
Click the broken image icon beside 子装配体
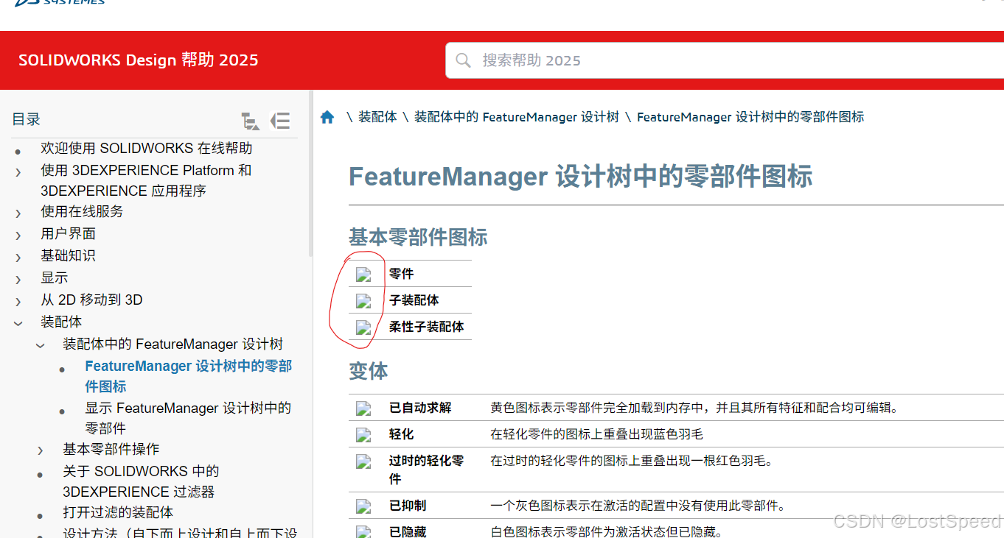coord(363,301)
